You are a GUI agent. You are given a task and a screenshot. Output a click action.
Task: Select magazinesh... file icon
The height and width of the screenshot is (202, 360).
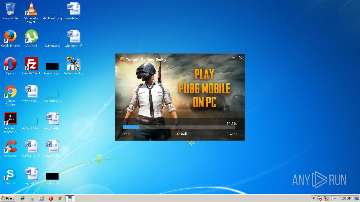click(x=52, y=96)
